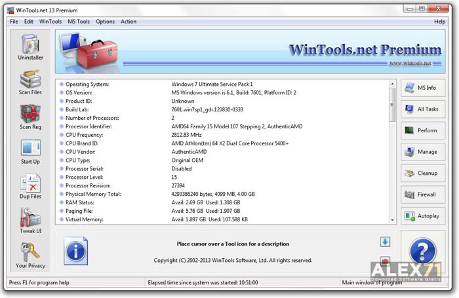This screenshot has height=298, width=459.
Task: Click the system info scrollbar thumb
Action: pos(392,105)
